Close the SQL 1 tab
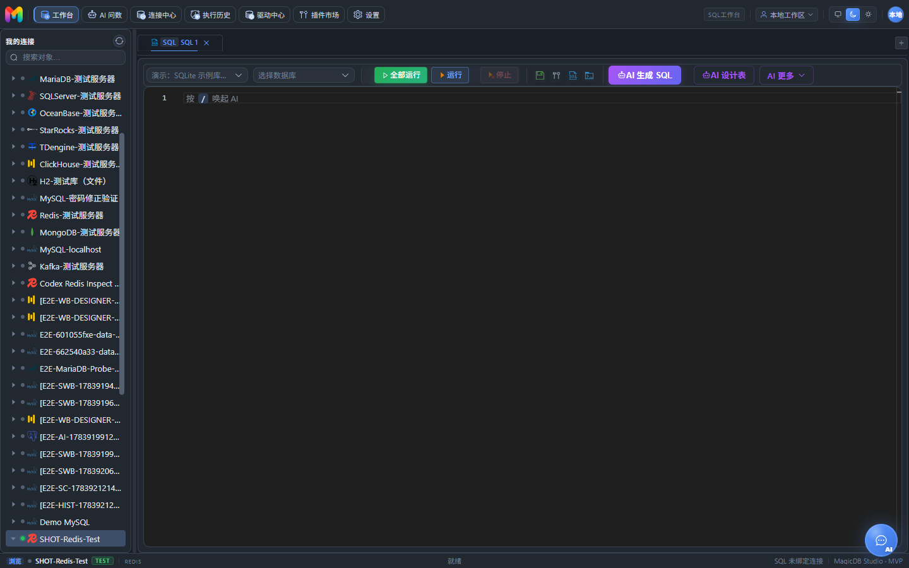The width and height of the screenshot is (909, 568). [206, 43]
